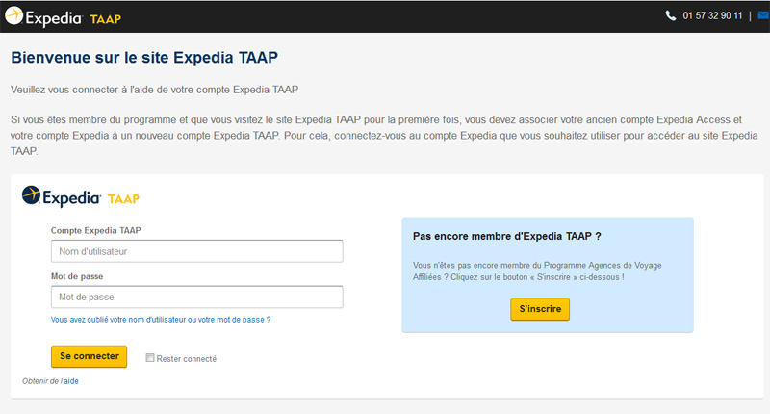Click the phone number 01 57 32 90 11
Screen dimensions: 770x414
pyautogui.click(x=712, y=15)
